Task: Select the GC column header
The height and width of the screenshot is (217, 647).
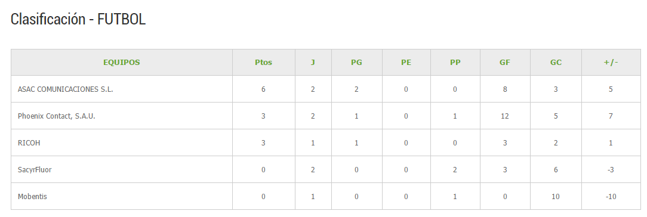Action: [556, 63]
